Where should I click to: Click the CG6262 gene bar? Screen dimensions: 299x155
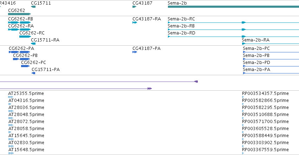(19, 14)
